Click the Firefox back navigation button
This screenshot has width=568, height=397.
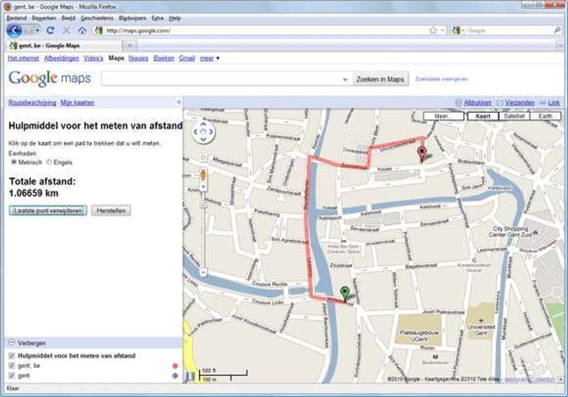14,30
